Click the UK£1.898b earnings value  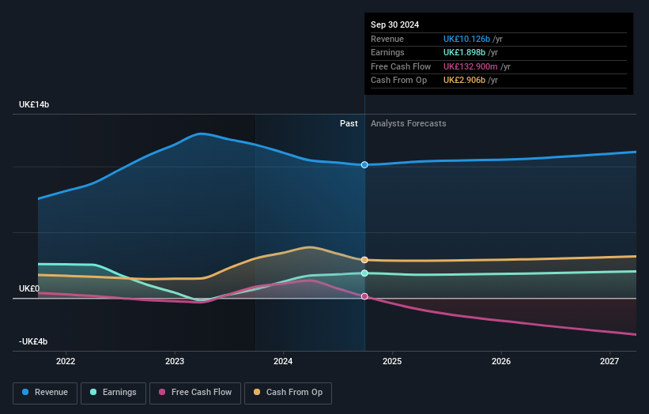pos(464,52)
